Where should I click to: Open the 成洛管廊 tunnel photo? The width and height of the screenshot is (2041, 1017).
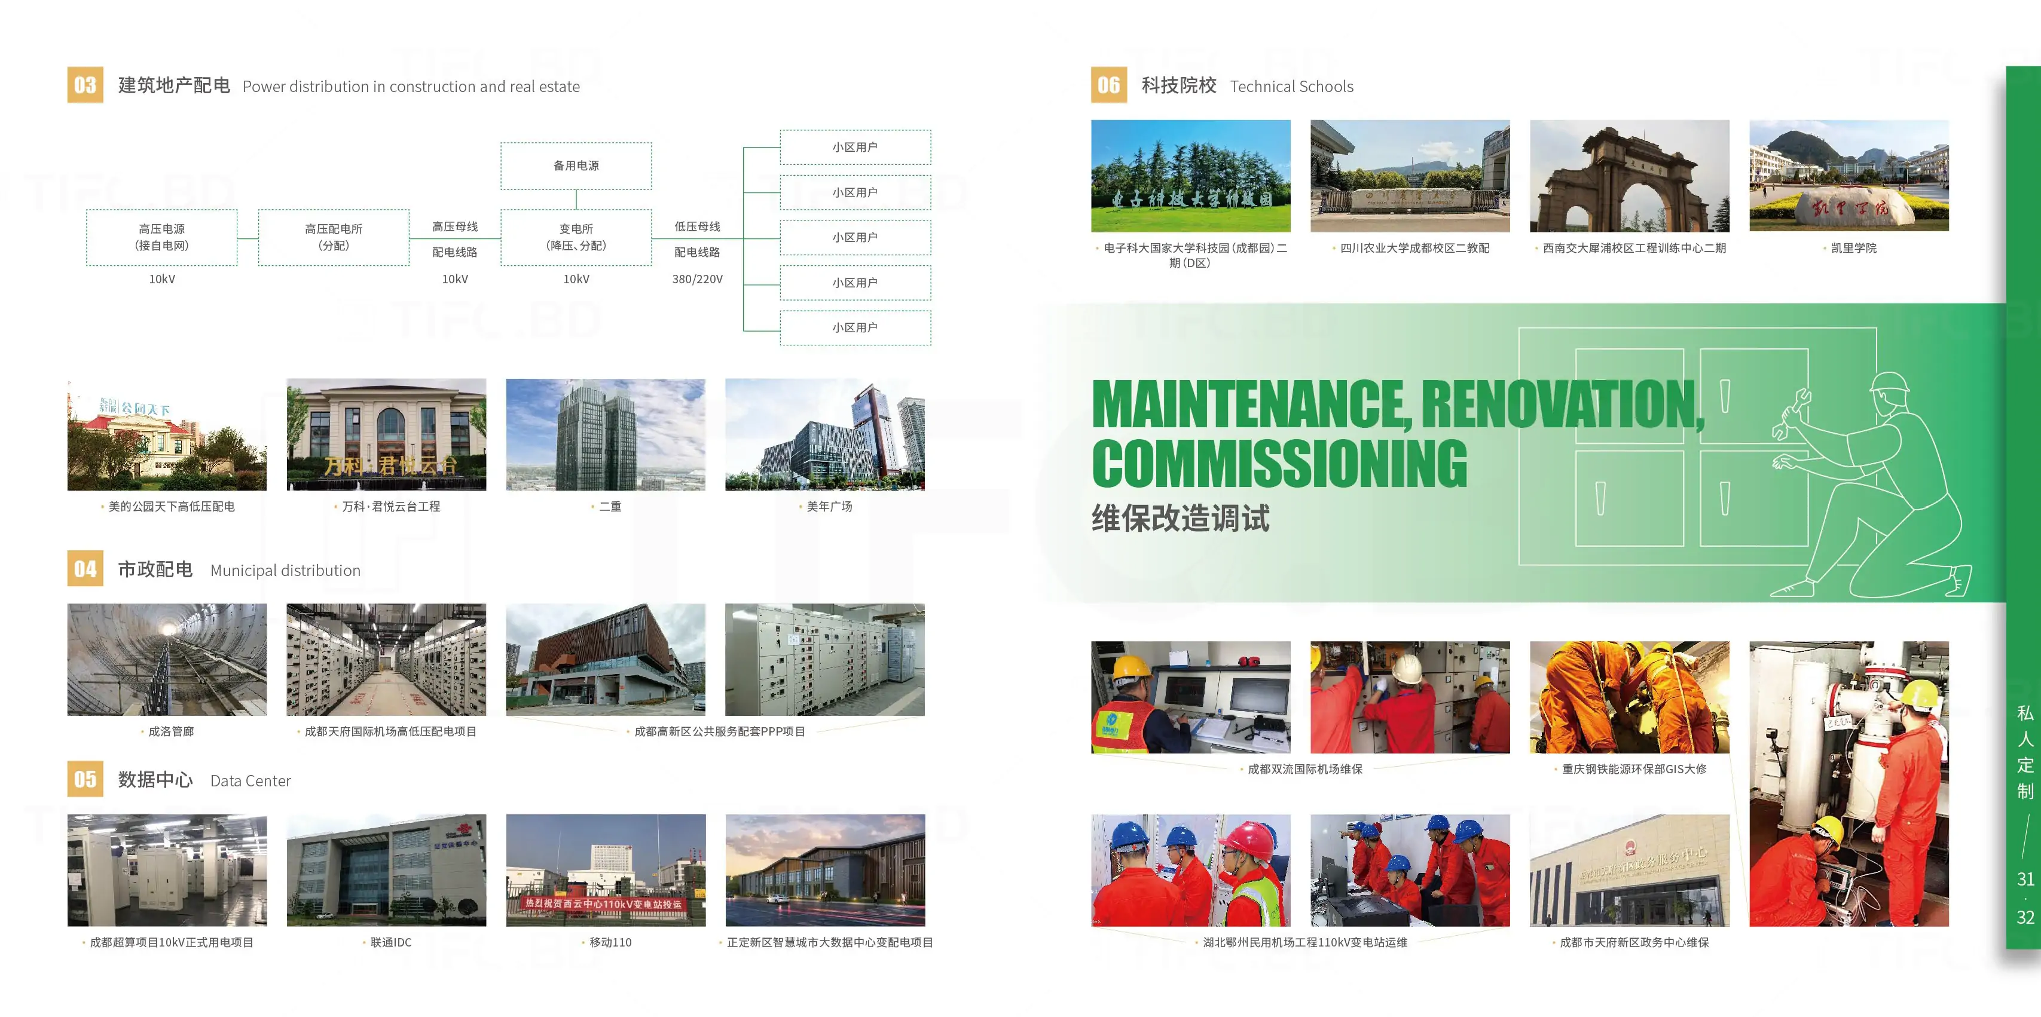(x=166, y=659)
